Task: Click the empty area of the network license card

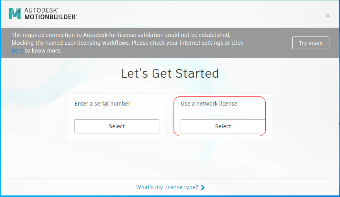Action: (223, 113)
